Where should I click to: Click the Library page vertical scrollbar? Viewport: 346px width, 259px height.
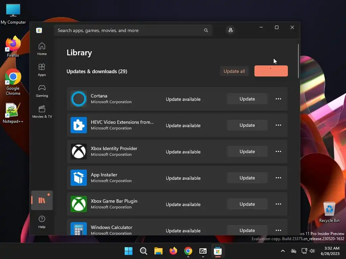(x=298, y=61)
